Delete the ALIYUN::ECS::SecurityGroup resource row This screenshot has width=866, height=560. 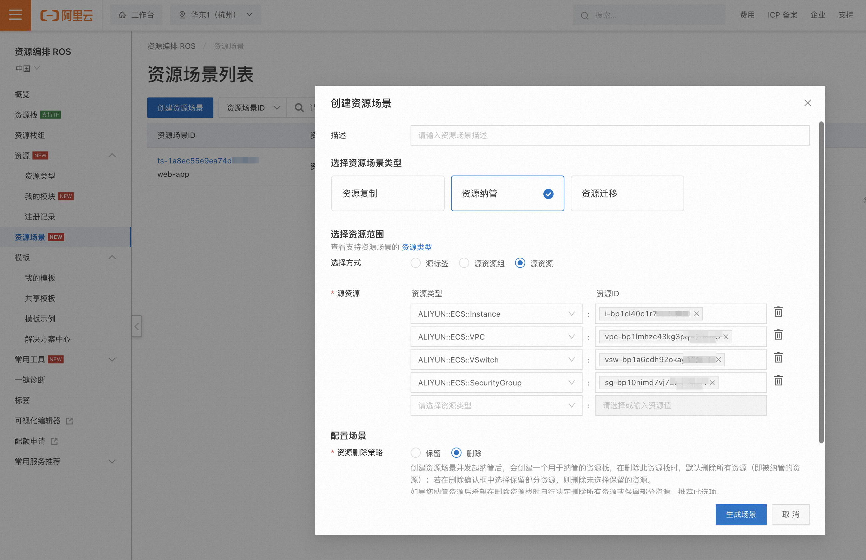[778, 381]
